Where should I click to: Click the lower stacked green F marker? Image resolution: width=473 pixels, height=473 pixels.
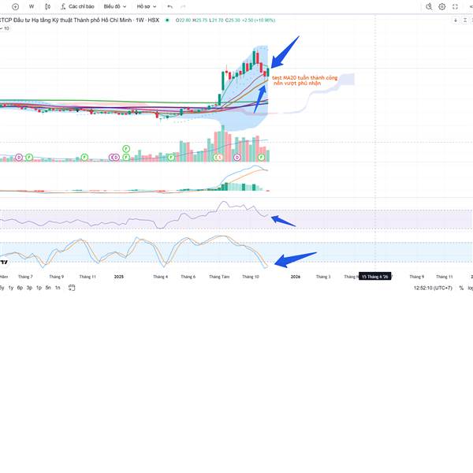pyautogui.click(x=126, y=157)
